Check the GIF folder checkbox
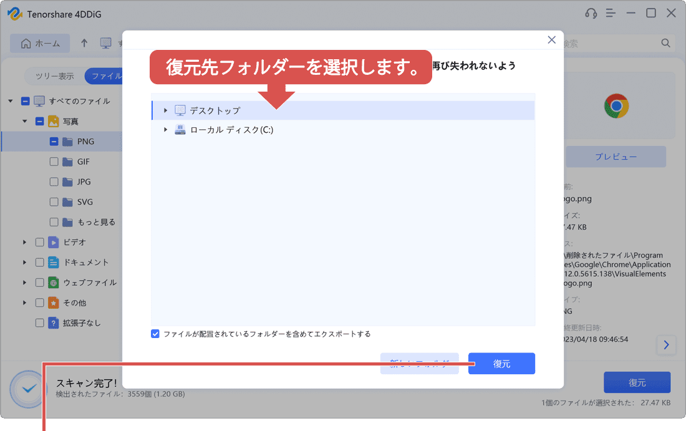The image size is (686, 431). 53,161
